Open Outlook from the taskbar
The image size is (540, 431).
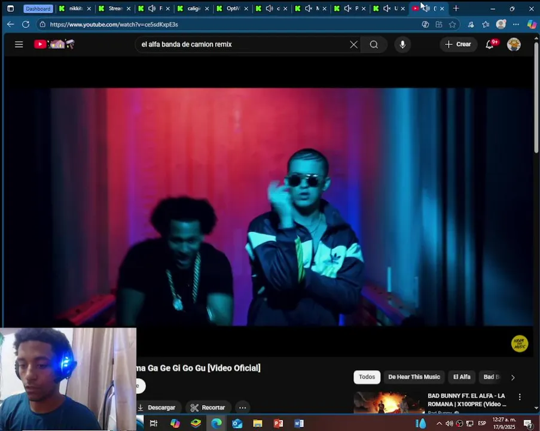click(x=237, y=423)
